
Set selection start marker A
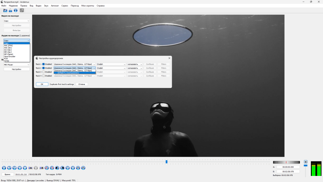pos(31,168)
